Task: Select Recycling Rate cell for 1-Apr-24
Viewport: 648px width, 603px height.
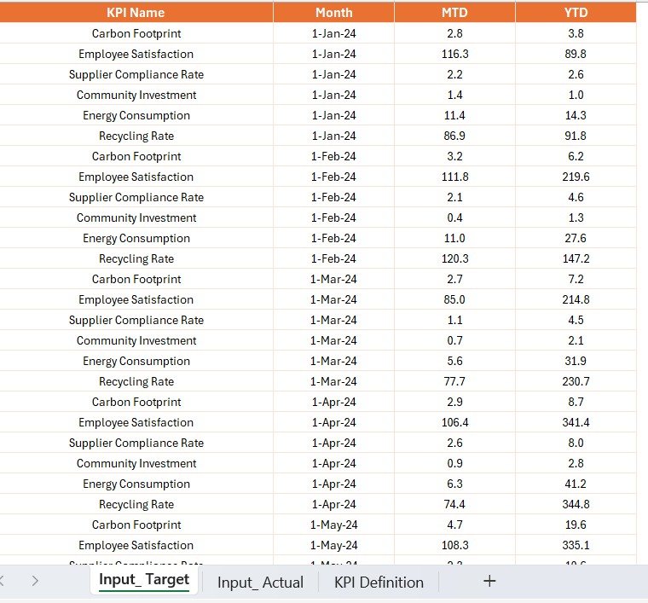Action: click(x=136, y=504)
